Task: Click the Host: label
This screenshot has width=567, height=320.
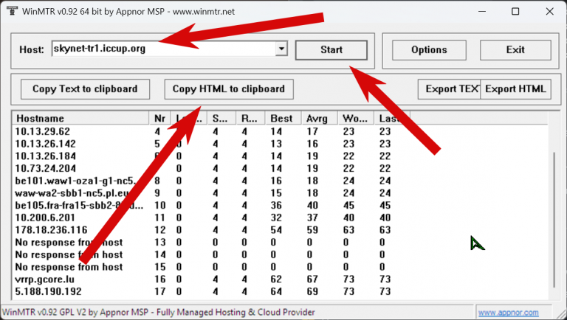Action: point(32,49)
